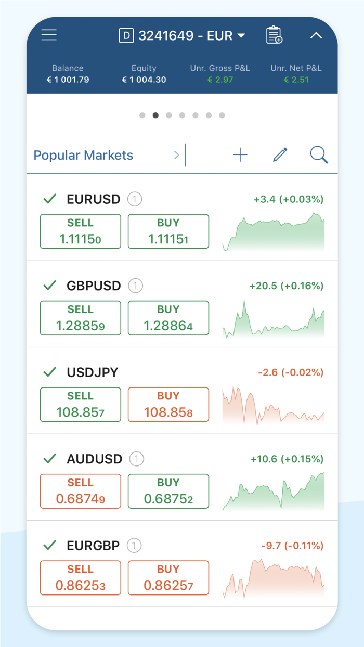
Task: Select the Unr. Net P&L value
Action: (296, 81)
